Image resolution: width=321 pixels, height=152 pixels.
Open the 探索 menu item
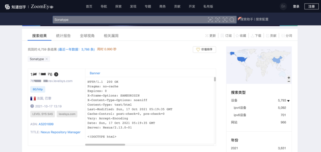coord(118,7)
